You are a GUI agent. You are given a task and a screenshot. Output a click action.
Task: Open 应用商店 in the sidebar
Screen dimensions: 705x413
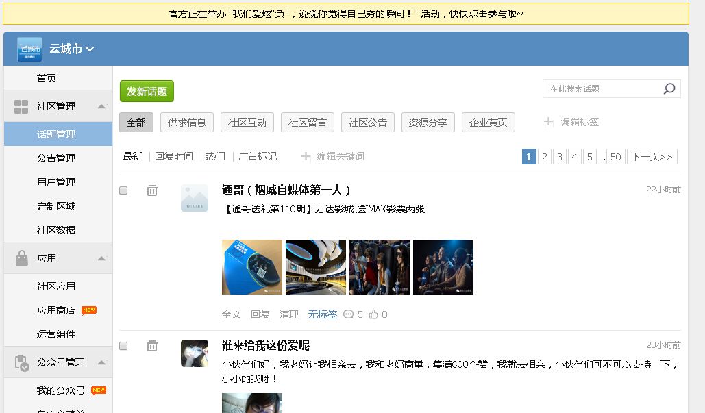point(56,310)
